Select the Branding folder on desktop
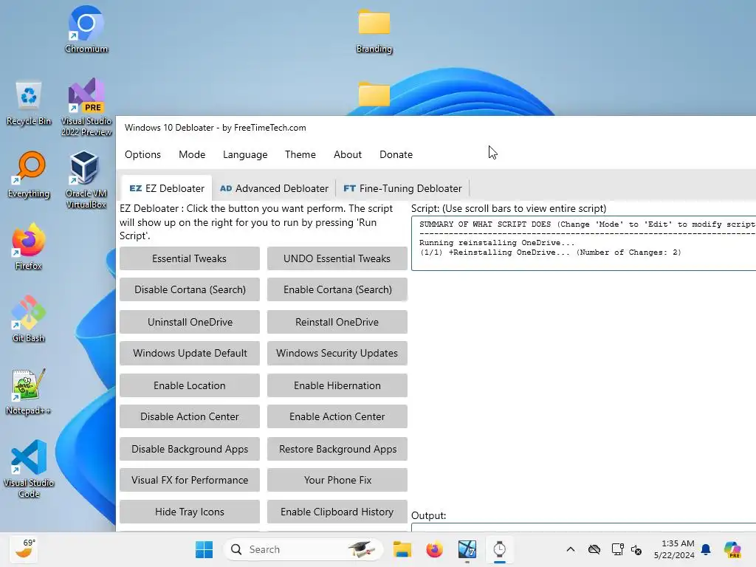This screenshot has width=756, height=567. click(x=374, y=31)
